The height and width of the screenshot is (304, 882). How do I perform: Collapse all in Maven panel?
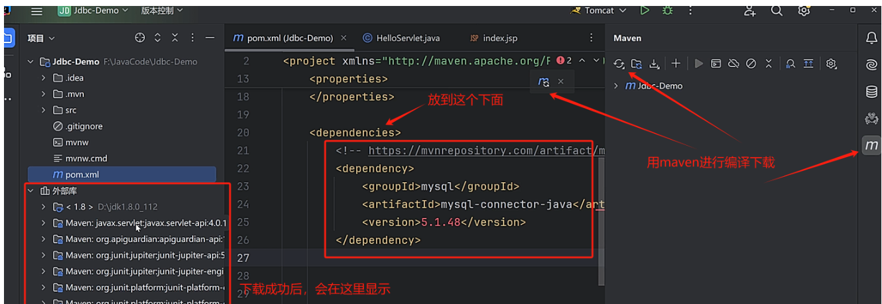[769, 64]
